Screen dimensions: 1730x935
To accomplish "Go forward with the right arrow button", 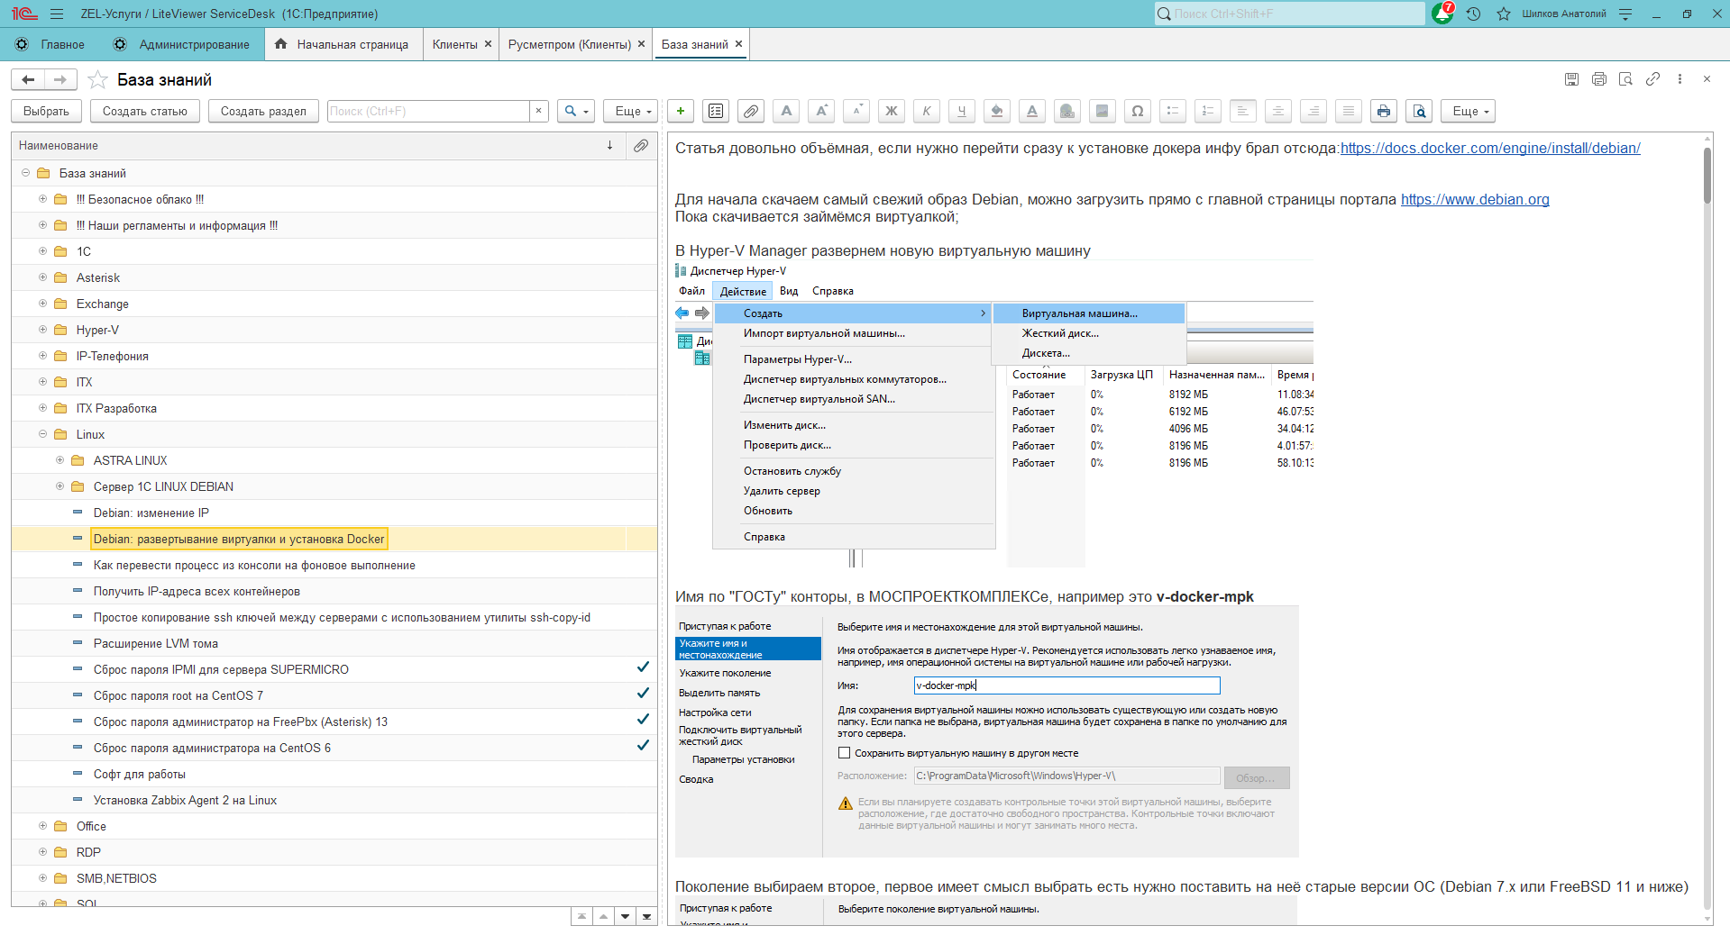I will tap(60, 79).
